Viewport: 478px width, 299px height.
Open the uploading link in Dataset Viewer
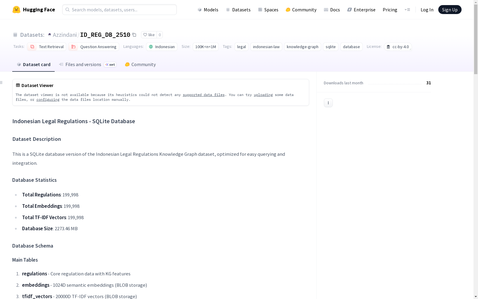click(263, 95)
